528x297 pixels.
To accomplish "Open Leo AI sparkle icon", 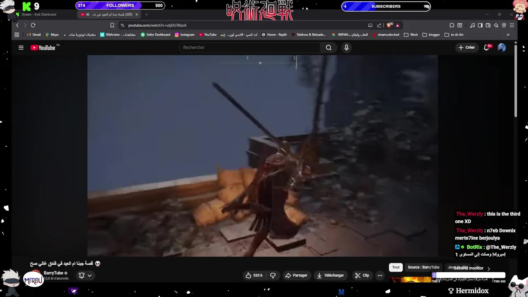I will pyautogui.click(x=496, y=25).
